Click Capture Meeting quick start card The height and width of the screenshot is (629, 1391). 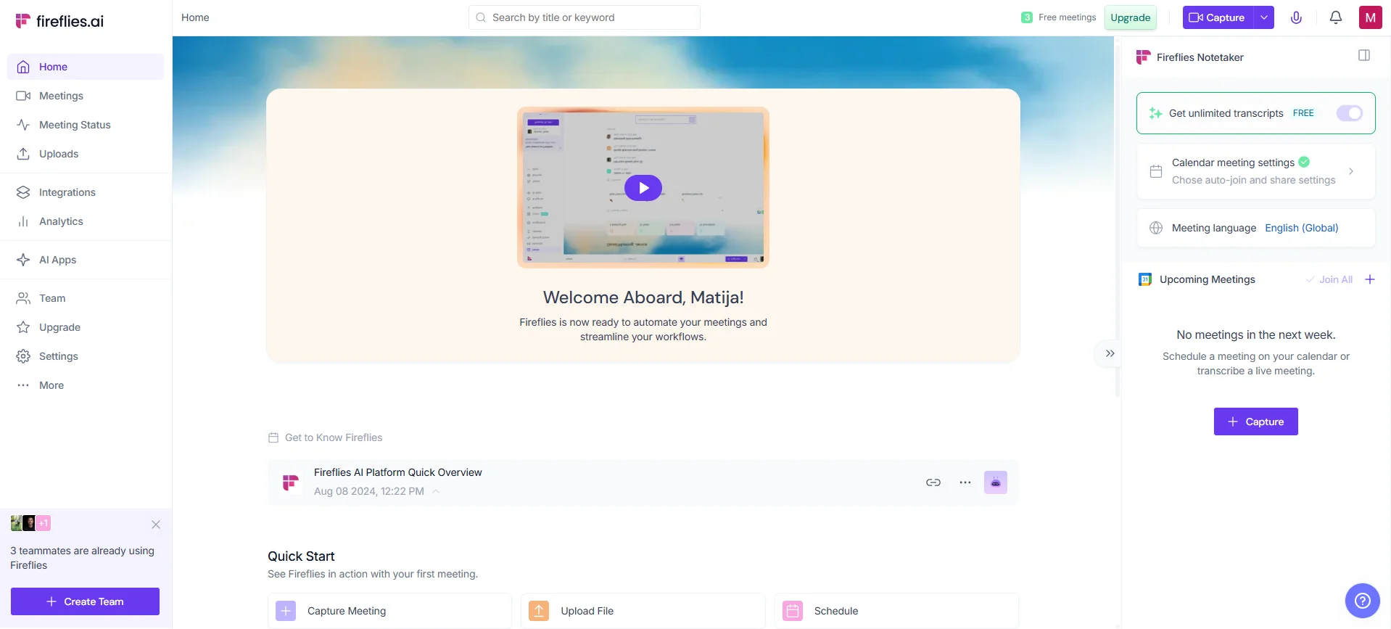click(x=389, y=611)
